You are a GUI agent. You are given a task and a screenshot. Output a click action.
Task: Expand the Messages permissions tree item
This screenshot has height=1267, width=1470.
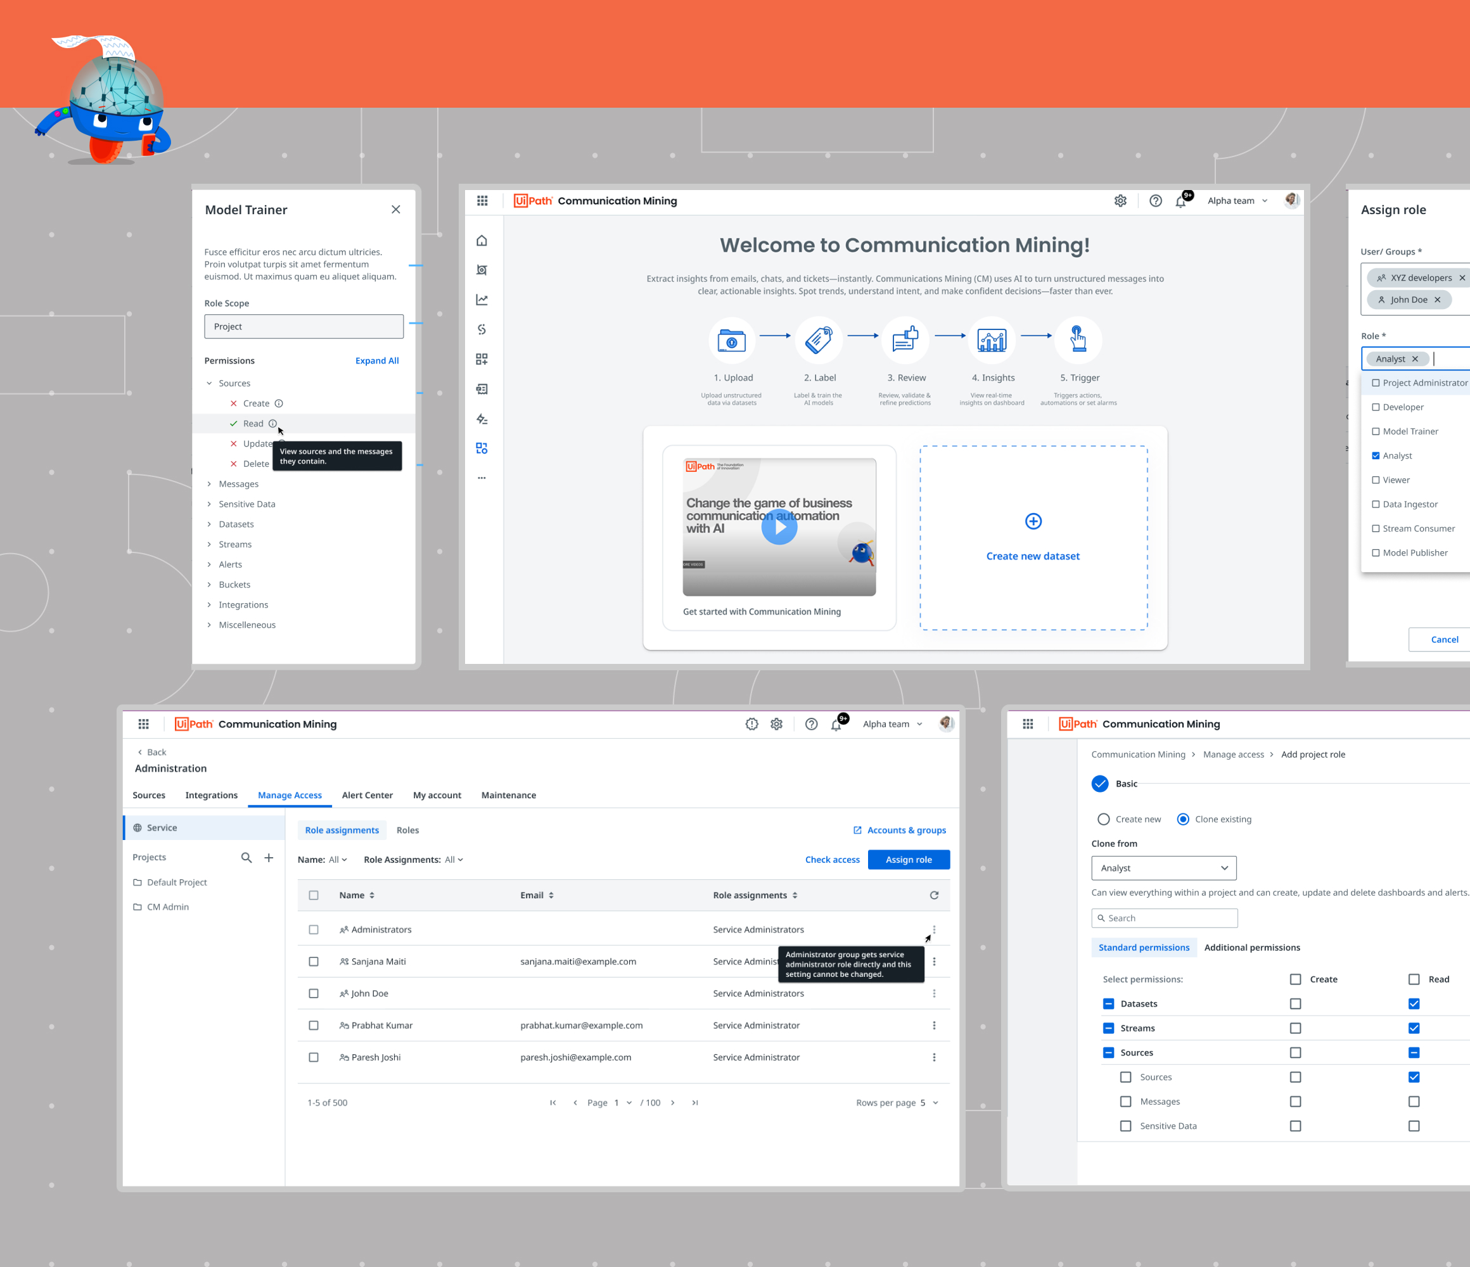click(x=209, y=484)
